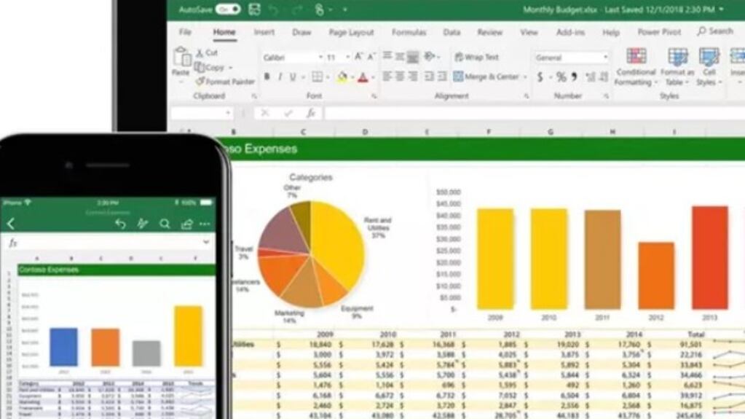Click the Cut scissors icon

[x=200, y=53]
